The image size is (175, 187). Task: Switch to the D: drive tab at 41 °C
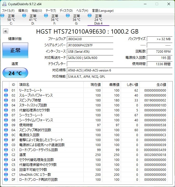tap(33, 19)
